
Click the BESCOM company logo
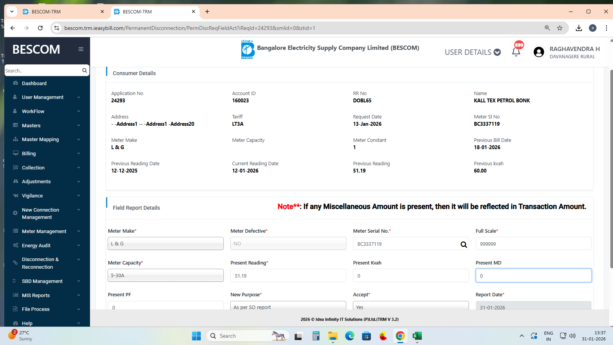point(247,50)
